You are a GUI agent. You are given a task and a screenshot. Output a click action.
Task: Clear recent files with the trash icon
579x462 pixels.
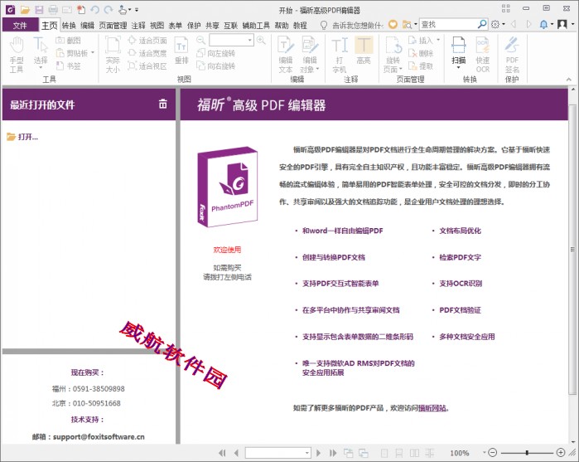pos(162,105)
